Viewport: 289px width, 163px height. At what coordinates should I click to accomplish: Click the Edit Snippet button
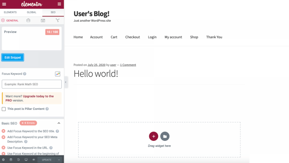click(x=13, y=58)
